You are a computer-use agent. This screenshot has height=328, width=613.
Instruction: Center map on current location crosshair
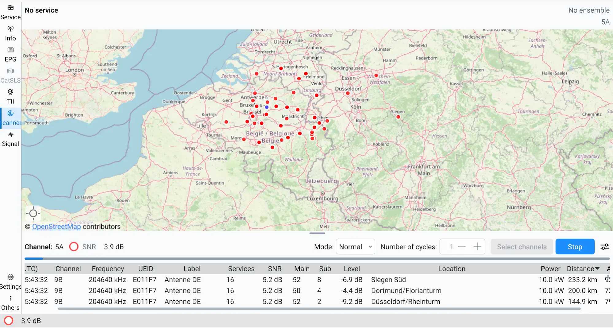[x=33, y=213]
